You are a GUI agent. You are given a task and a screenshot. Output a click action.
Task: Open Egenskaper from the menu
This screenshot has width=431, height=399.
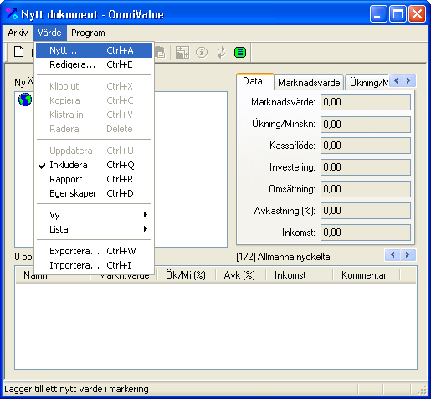[94, 193]
